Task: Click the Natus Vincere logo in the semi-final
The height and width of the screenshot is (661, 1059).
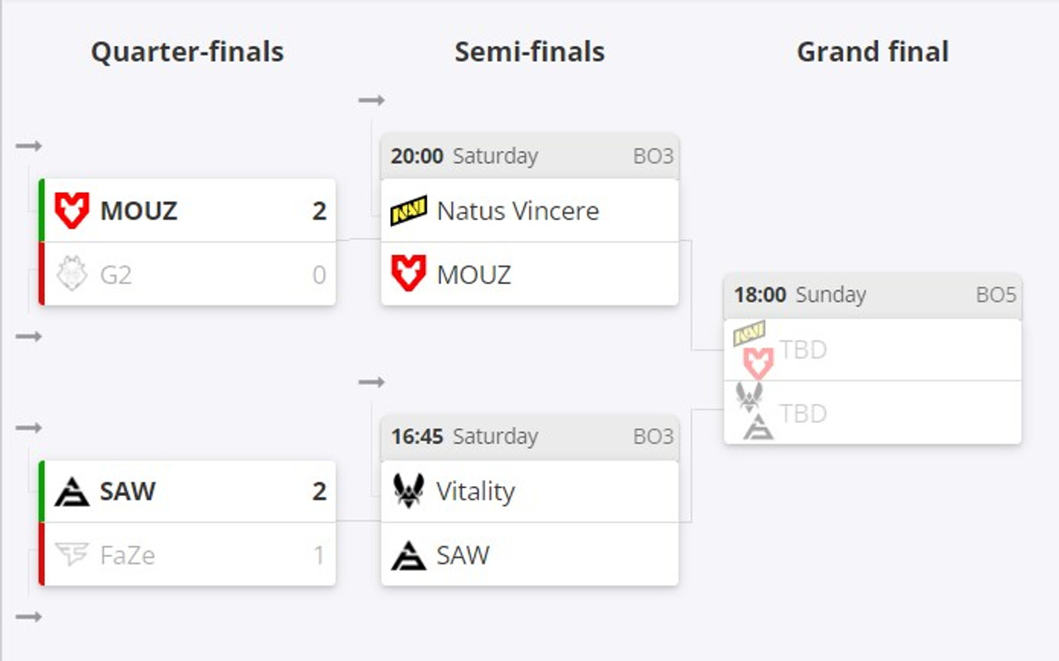Action: [409, 211]
